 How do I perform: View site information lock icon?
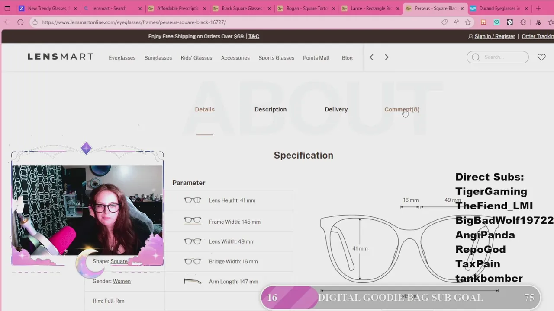[35, 22]
